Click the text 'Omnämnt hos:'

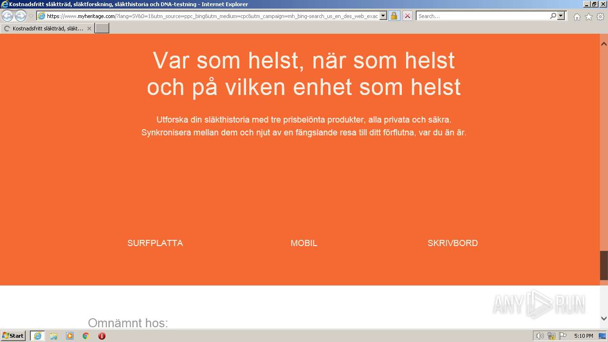click(128, 323)
